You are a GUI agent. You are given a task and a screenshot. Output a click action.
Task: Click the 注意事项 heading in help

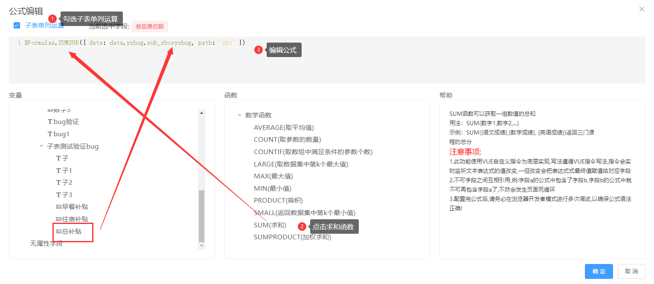[x=465, y=152]
